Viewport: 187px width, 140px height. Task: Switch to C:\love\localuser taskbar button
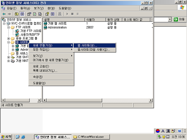coord(91,137)
